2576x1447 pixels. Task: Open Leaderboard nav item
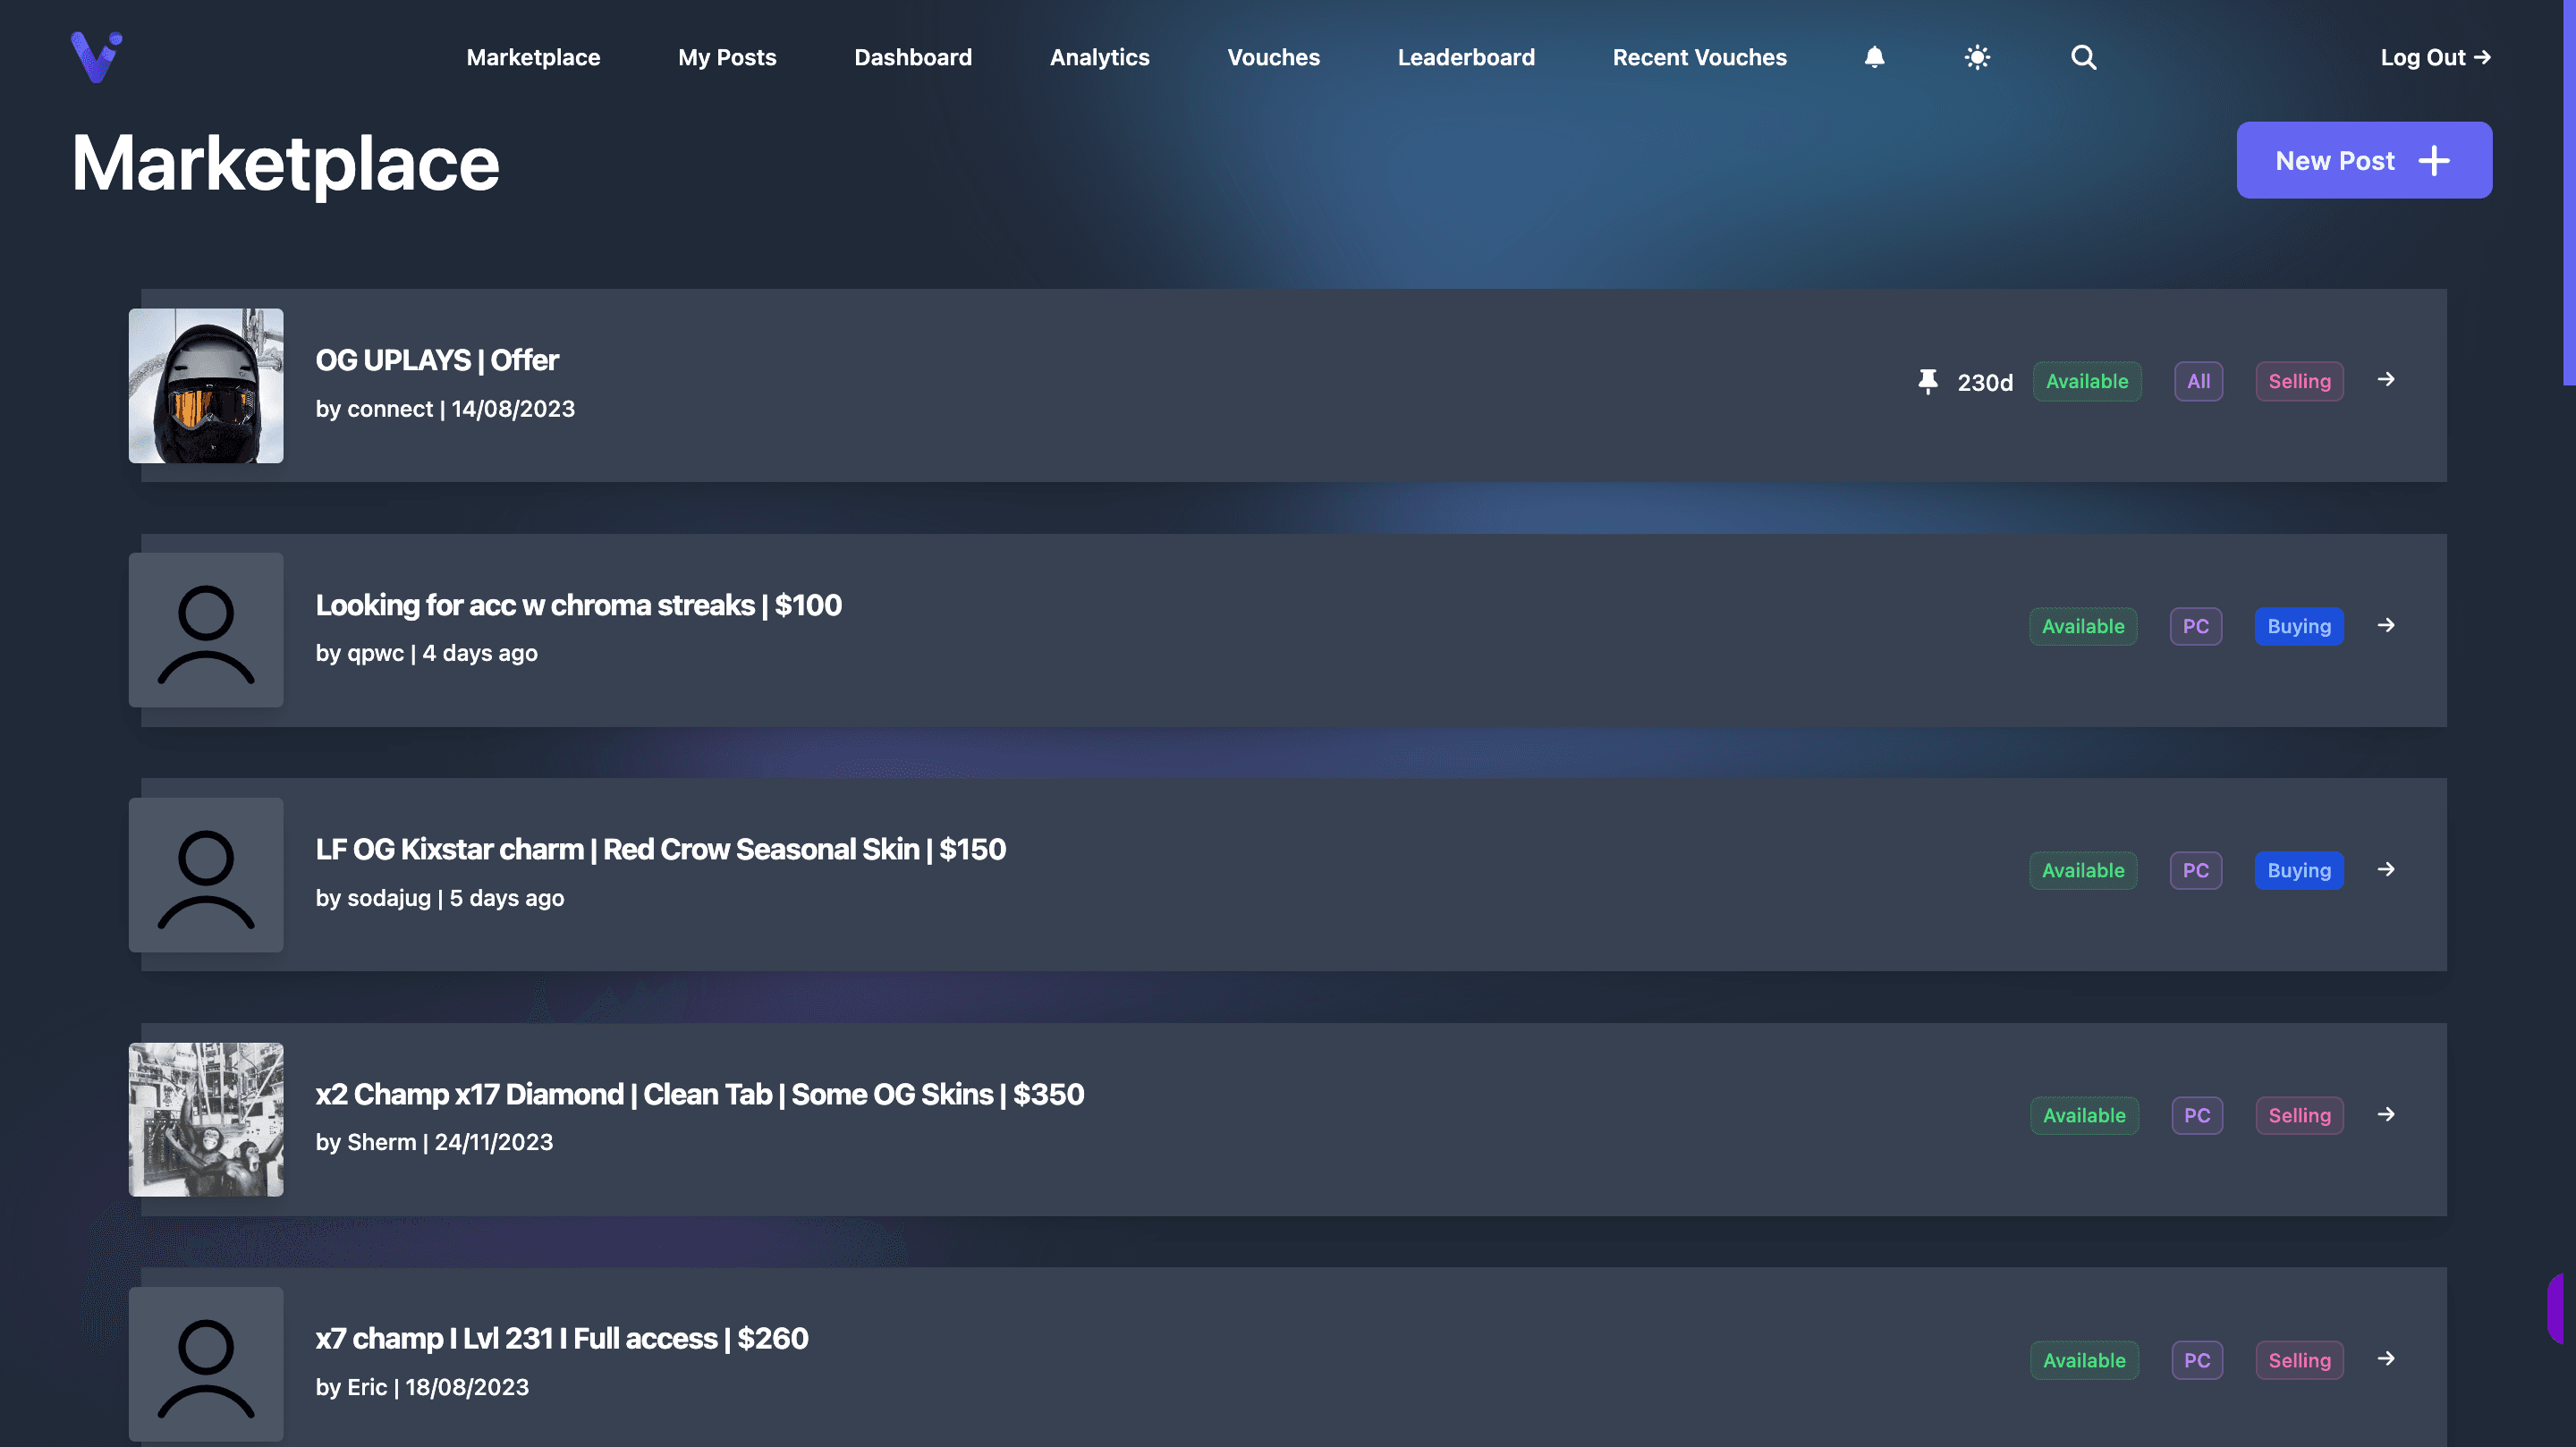tap(1466, 57)
